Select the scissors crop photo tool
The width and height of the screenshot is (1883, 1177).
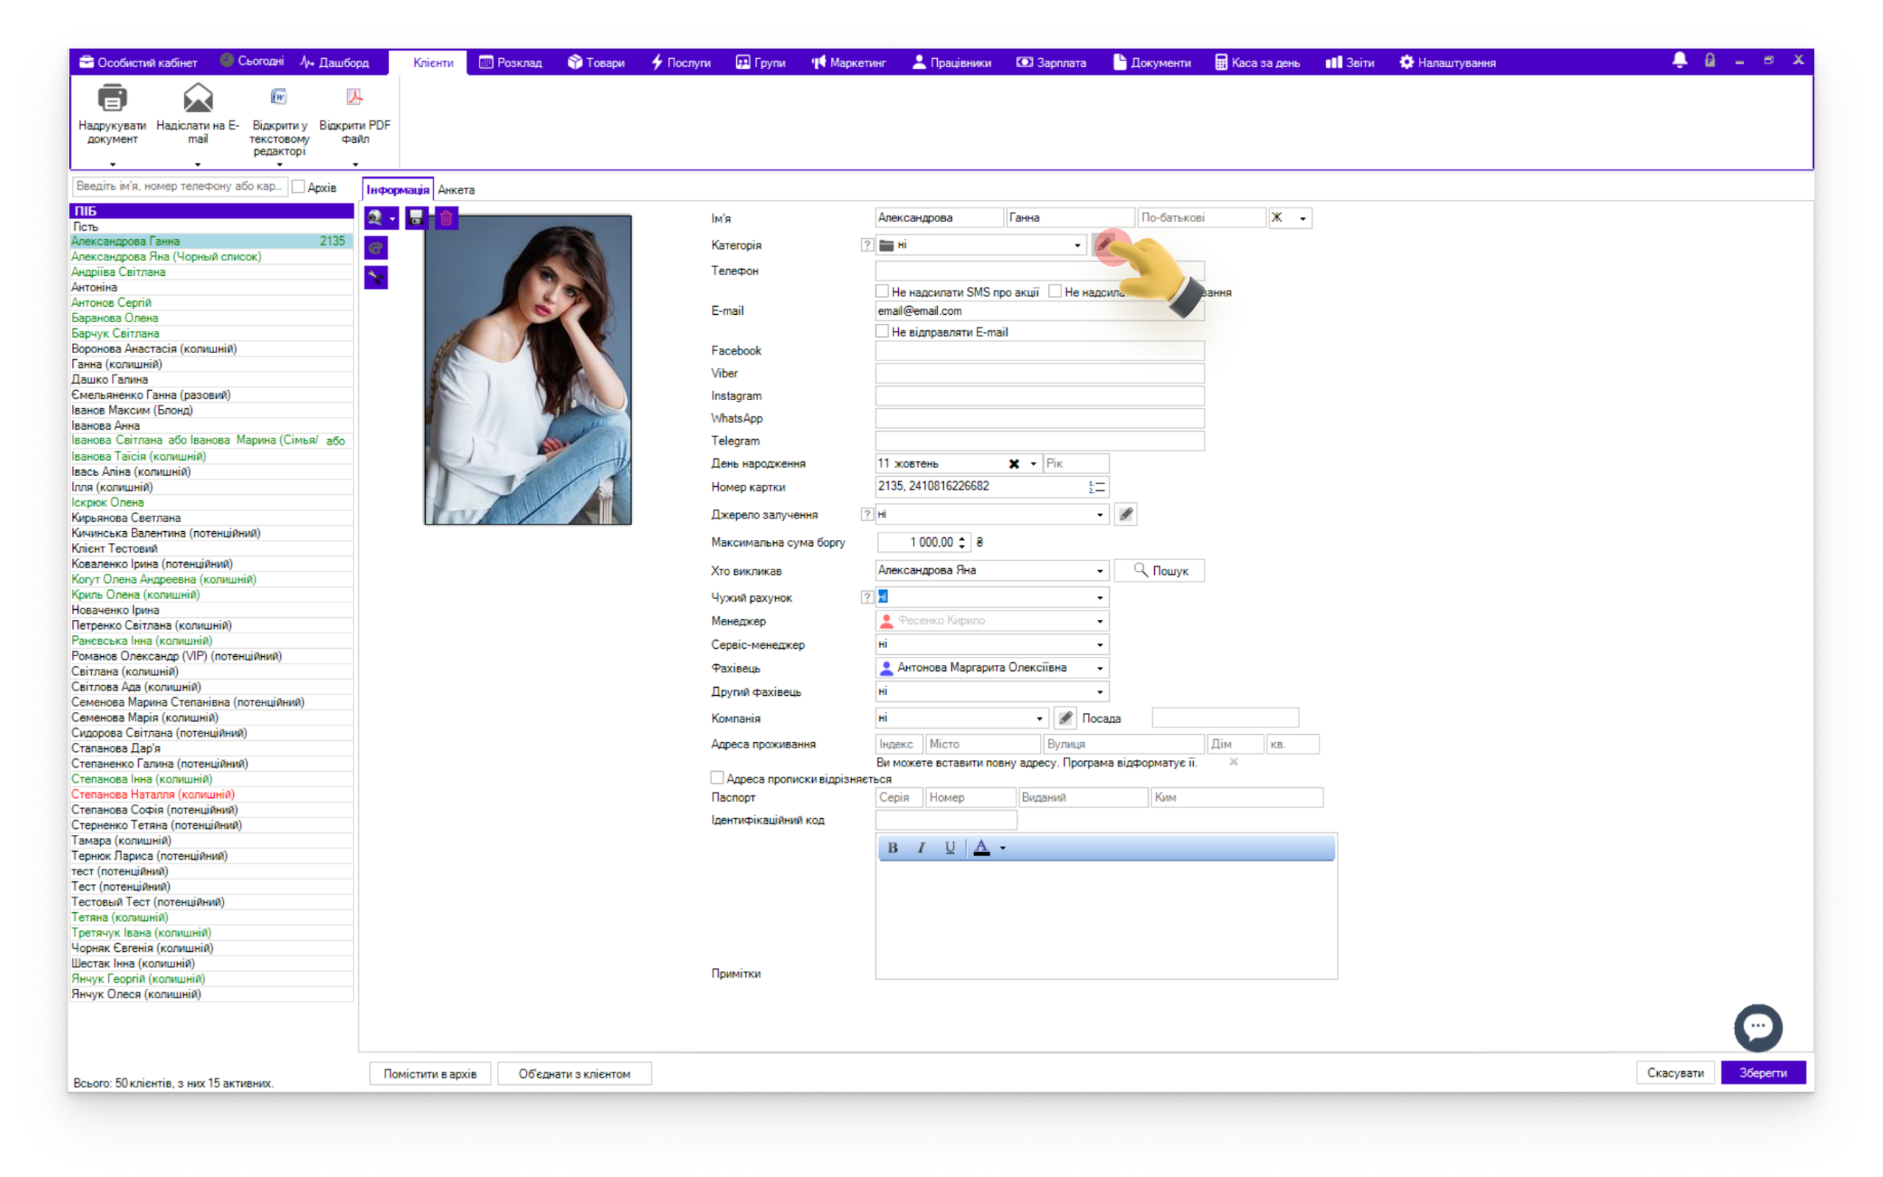point(376,278)
